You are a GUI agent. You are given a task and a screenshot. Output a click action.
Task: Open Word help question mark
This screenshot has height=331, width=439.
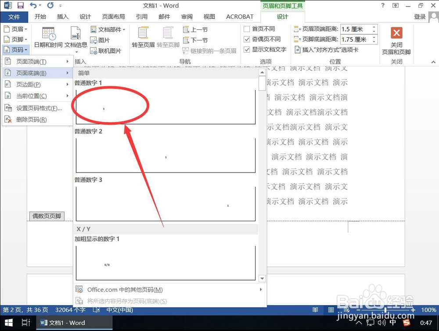point(383,5)
